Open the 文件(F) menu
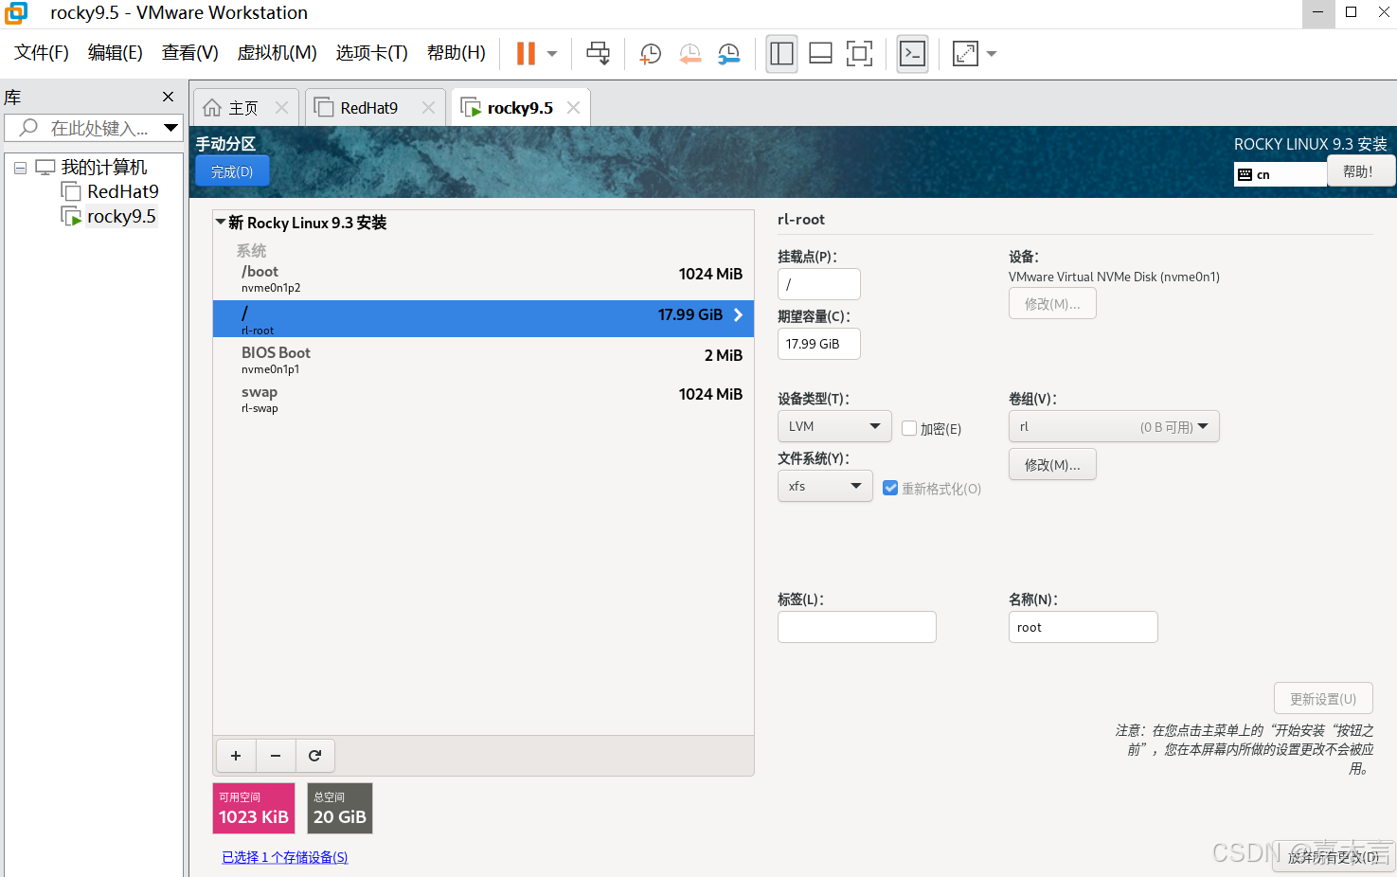The width and height of the screenshot is (1397, 877). [x=42, y=53]
